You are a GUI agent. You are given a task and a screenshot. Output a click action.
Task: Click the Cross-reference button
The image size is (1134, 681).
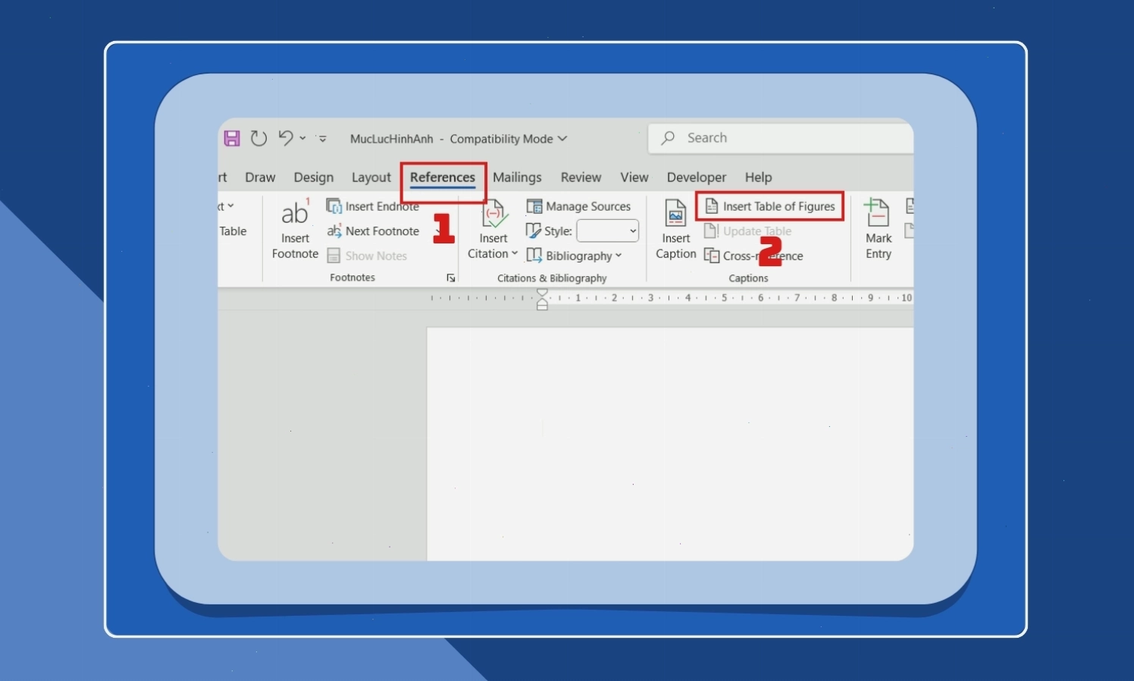[x=753, y=256]
